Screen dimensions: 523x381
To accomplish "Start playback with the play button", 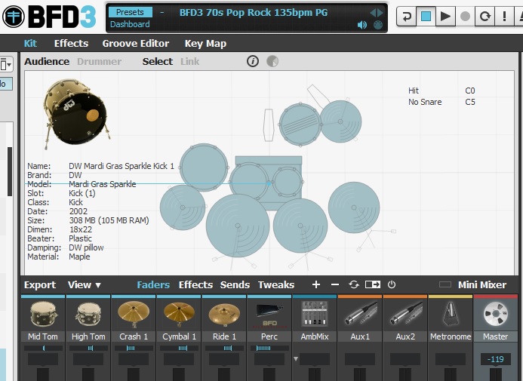I will pos(445,16).
